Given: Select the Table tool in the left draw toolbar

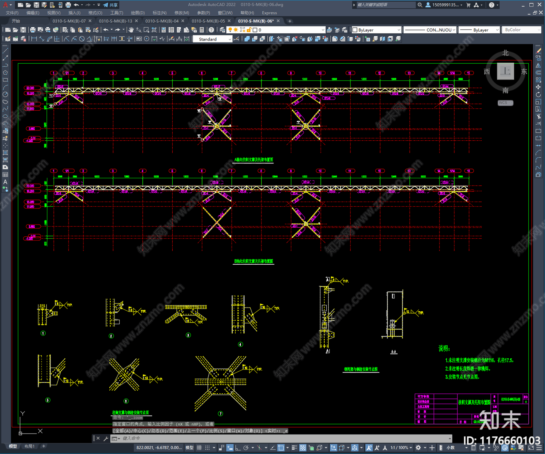Looking at the screenshot, I should point(5,174).
